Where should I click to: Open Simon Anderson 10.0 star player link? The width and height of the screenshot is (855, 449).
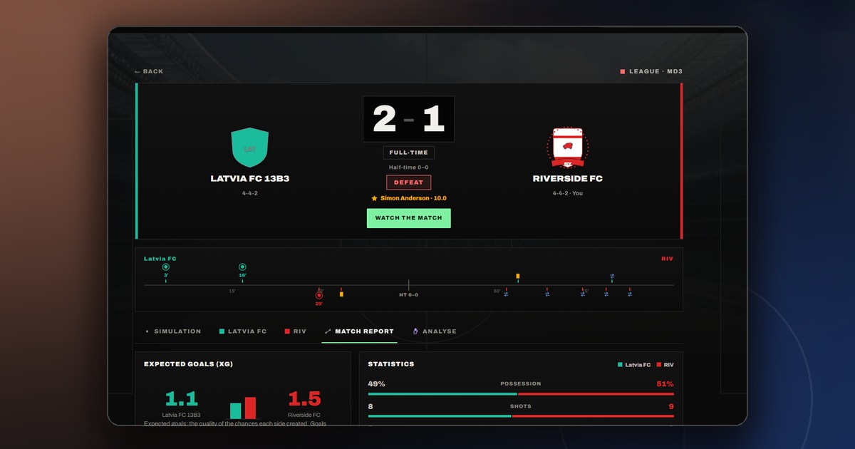coord(409,198)
